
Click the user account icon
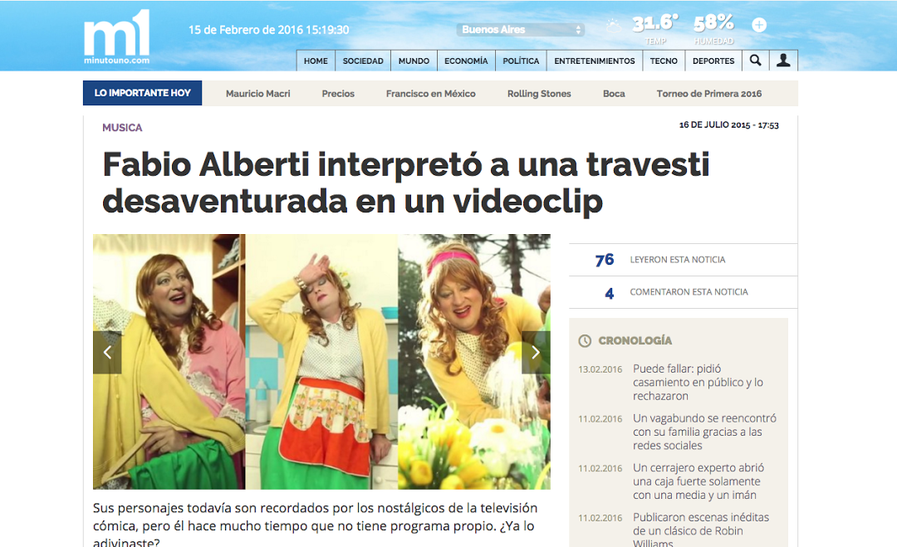coord(783,60)
